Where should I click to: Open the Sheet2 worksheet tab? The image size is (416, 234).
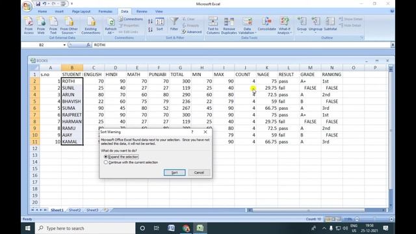click(75, 210)
